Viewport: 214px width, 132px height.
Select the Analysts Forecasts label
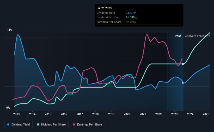click(197, 36)
